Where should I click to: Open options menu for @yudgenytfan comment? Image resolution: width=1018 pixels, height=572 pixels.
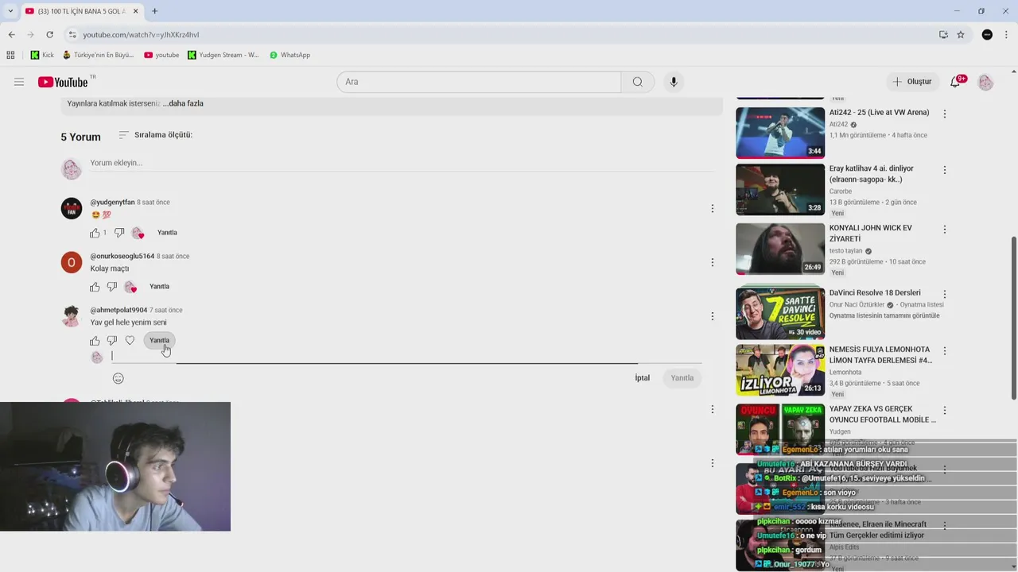[713, 209]
